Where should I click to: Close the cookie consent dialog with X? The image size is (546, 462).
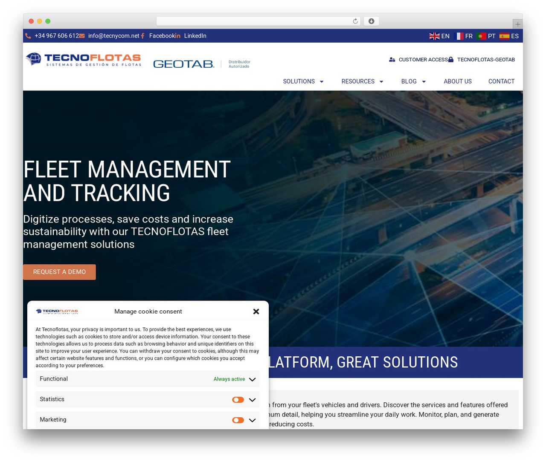click(x=256, y=312)
